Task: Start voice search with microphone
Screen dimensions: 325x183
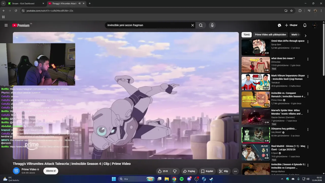Action: (212, 25)
